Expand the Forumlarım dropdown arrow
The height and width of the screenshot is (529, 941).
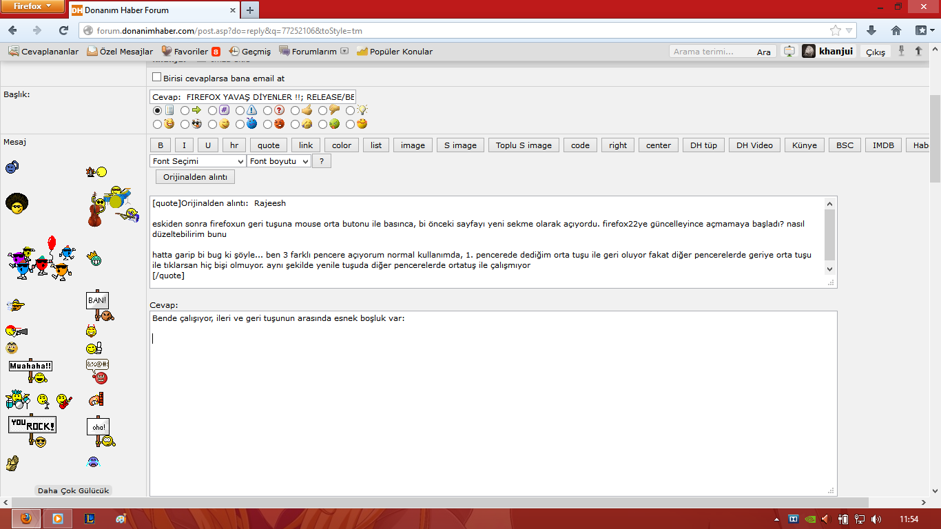(x=344, y=51)
